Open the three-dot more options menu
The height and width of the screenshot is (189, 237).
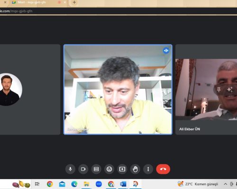click(x=148, y=169)
